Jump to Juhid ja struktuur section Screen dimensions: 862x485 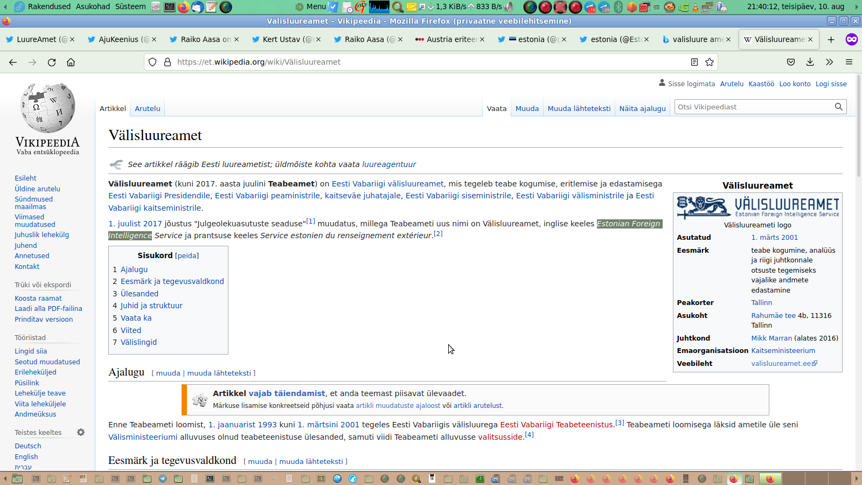tap(151, 306)
